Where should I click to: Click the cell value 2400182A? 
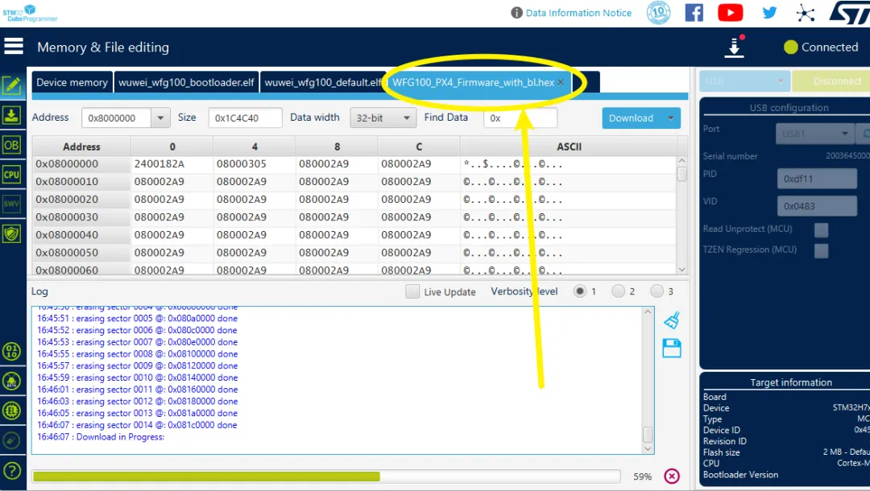(159, 164)
